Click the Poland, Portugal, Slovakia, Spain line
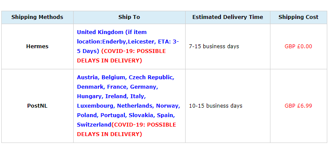The width and height of the screenshot is (329, 155). [x=126, y=115]
